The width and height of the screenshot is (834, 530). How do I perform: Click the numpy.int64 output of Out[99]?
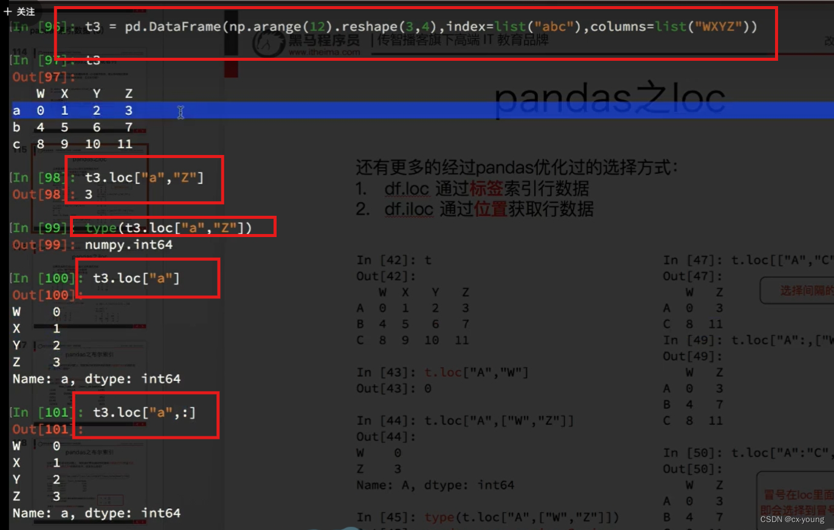(x=129, y=245)
